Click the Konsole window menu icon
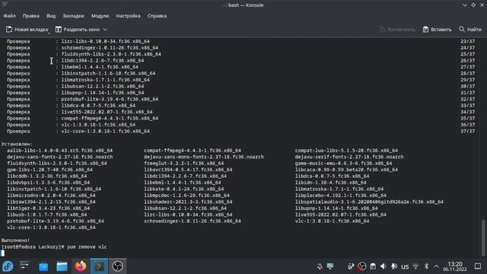This screenshot has height=274, width=487. pyautogui.click(x=5, y=5)
